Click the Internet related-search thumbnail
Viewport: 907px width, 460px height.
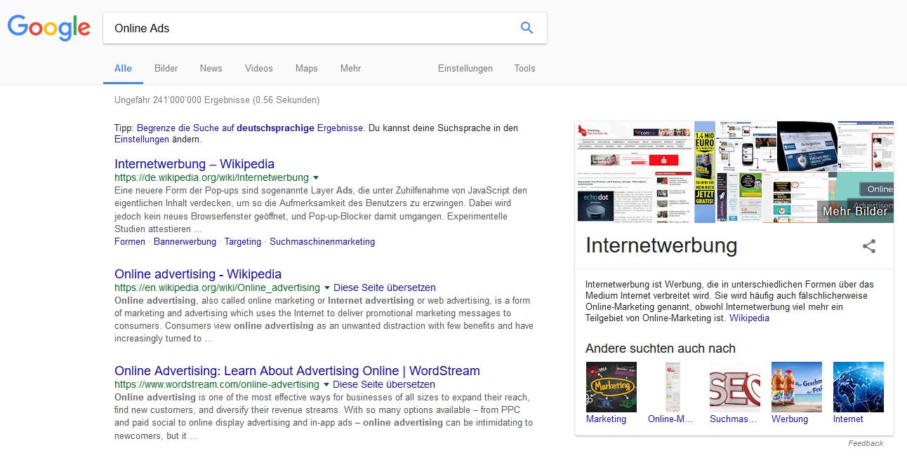click(x=858, y=386)
